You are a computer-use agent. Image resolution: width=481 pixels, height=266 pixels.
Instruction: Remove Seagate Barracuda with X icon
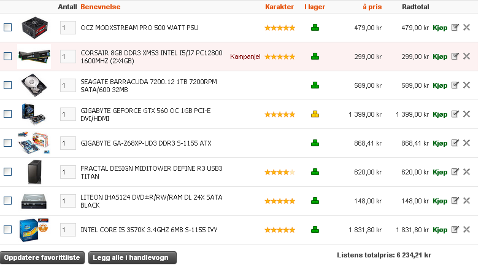click(466, 85)
